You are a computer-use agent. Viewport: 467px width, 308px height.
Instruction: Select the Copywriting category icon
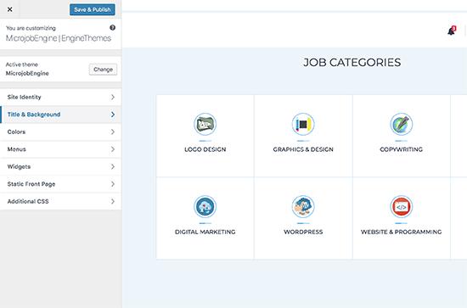click(401, 124)
